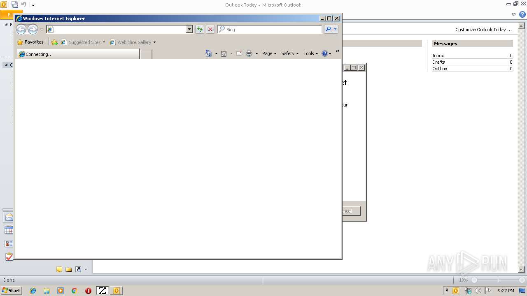Click the Show Desktop button by the clock
This screenshot has height=296, width=527.
(x=522, y=291)
